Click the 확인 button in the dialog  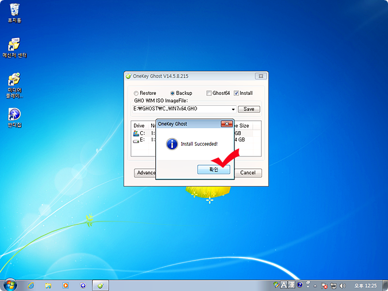point(214,170)
